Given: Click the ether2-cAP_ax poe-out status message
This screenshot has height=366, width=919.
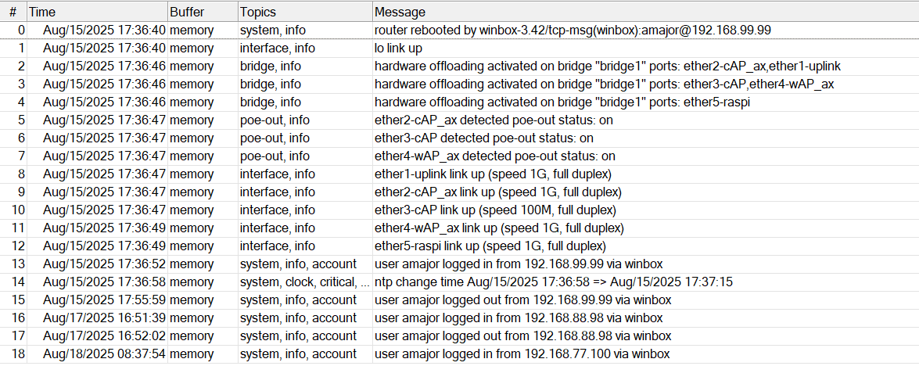Looking at the screenshot, I should click(x=495, y=120).
